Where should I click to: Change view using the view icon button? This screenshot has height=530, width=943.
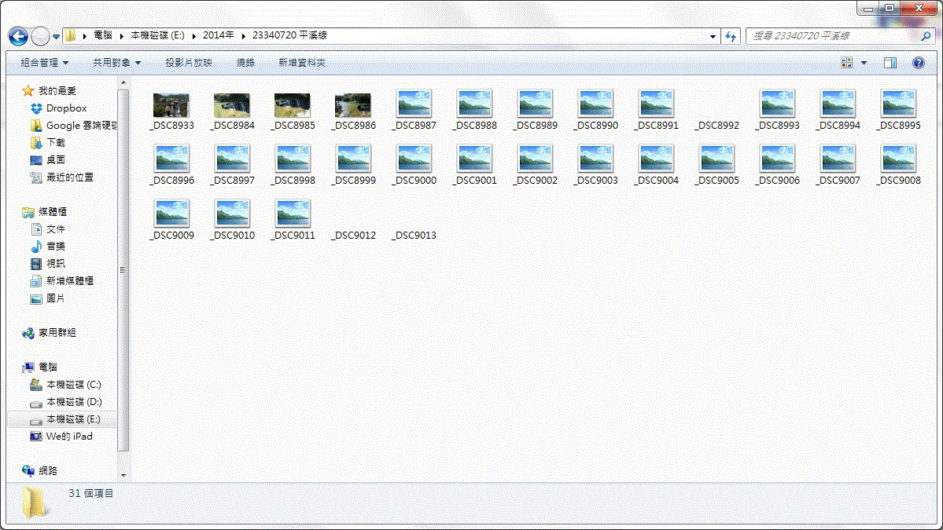tap(847, 63)
